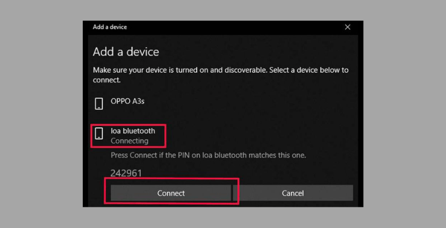Click the wrapped word "connect." ending the instructions
This screenshot has width=446, height=228.
tap(107, 80)
